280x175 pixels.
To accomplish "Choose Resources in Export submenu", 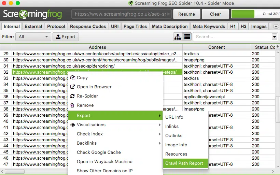I will 185,154.
